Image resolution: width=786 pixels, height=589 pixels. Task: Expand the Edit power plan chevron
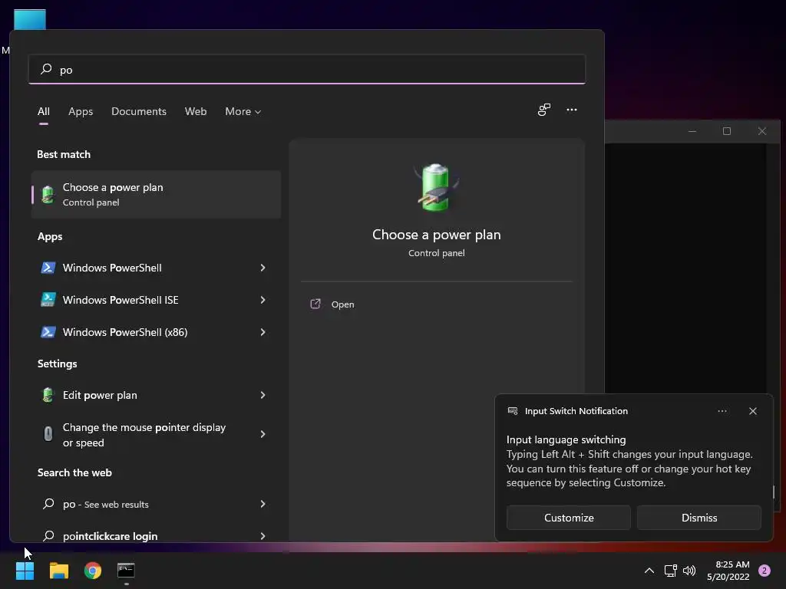coord(263,395)
